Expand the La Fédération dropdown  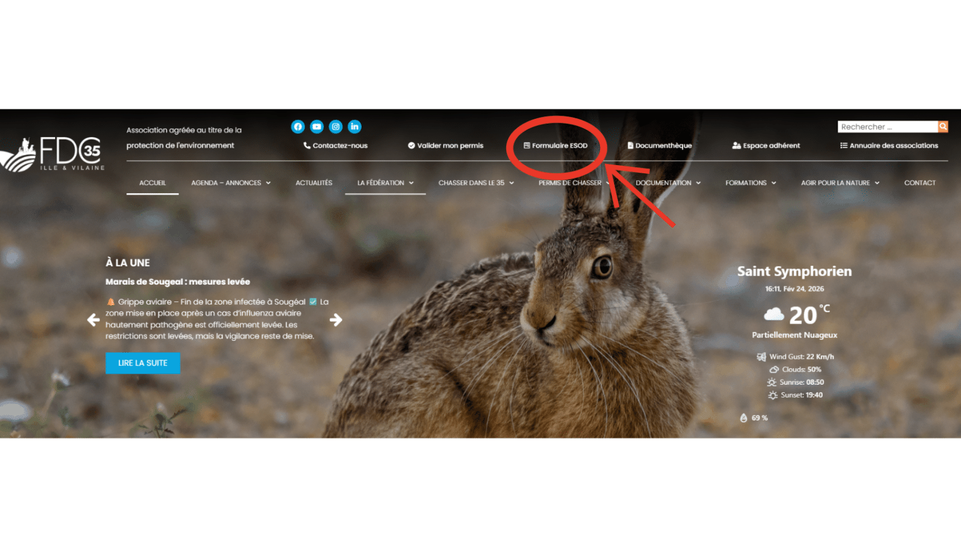point(385,183)
